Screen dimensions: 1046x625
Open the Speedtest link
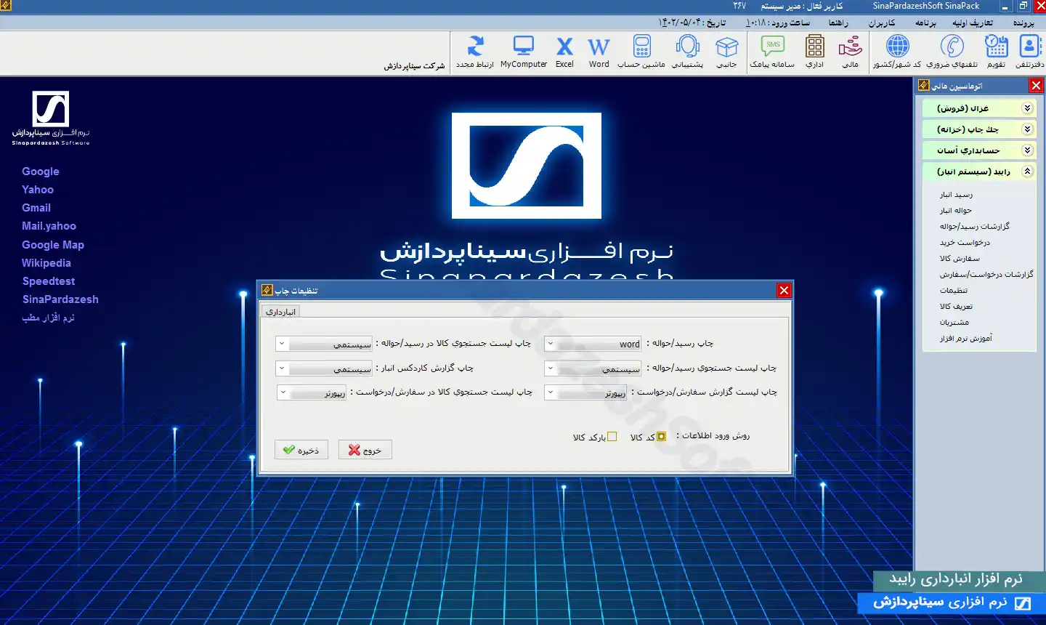[49, 281]
